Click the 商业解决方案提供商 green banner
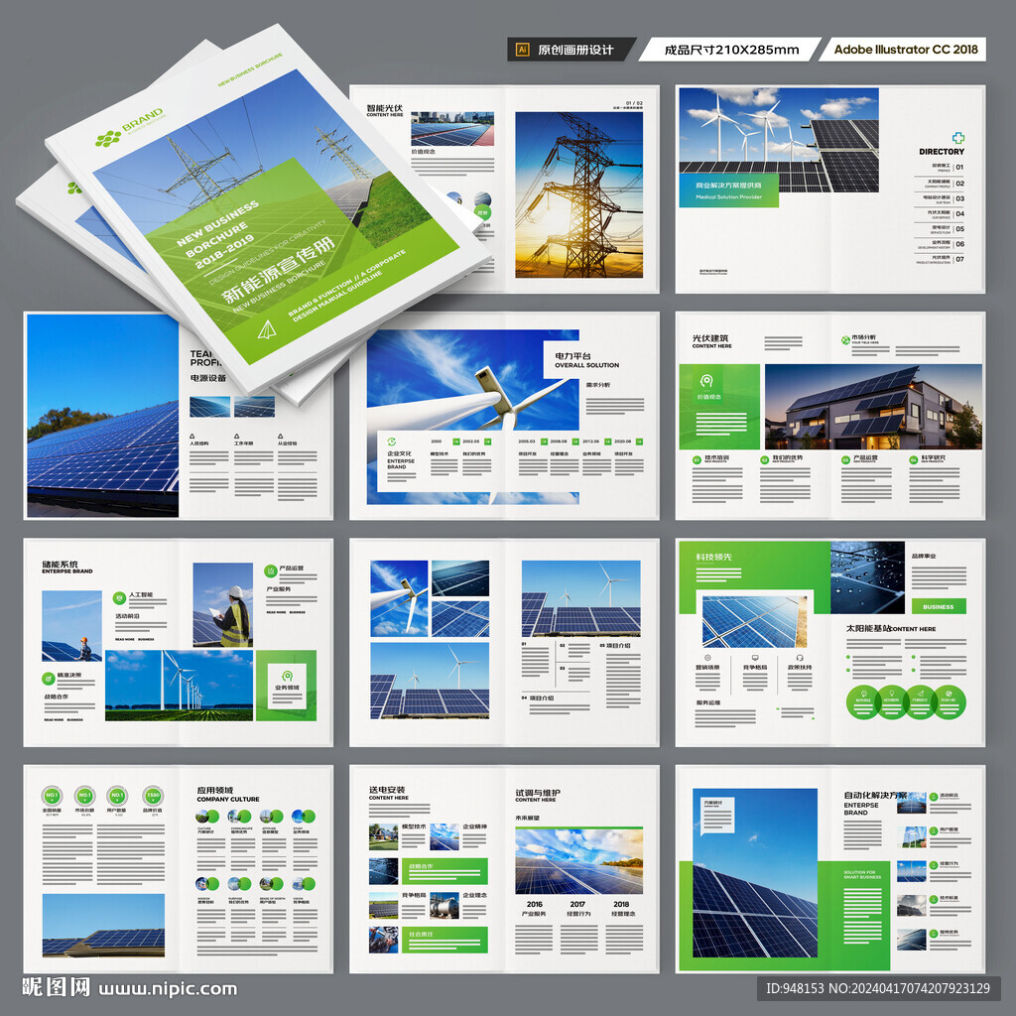This screenshot has height=1016, width=1016. tap(728, 190)
